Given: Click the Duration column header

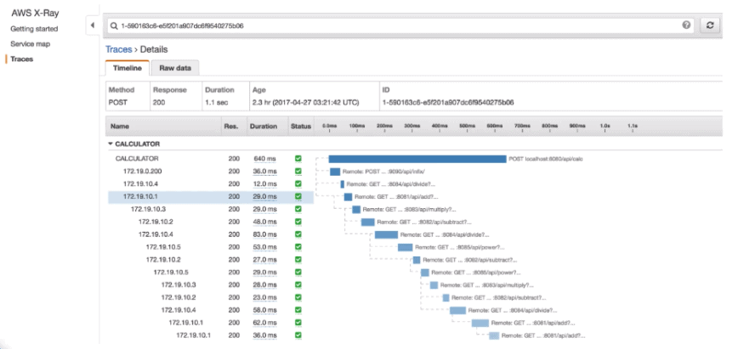Looking at the screenshot, I should click(263, 127).
